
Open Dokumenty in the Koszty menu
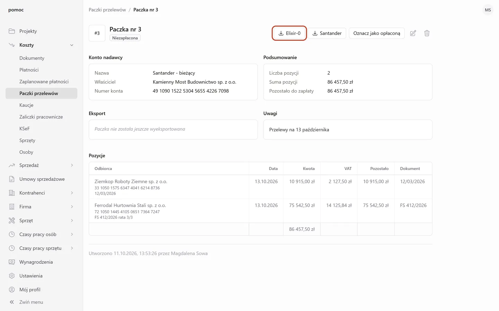[x=41, y=58]
